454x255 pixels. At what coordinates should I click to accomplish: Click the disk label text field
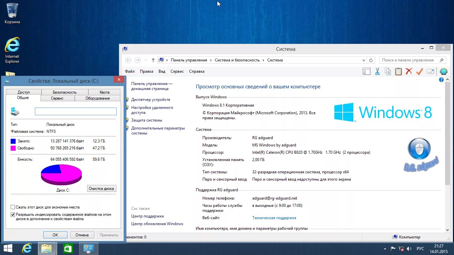(x=76, y=111)
